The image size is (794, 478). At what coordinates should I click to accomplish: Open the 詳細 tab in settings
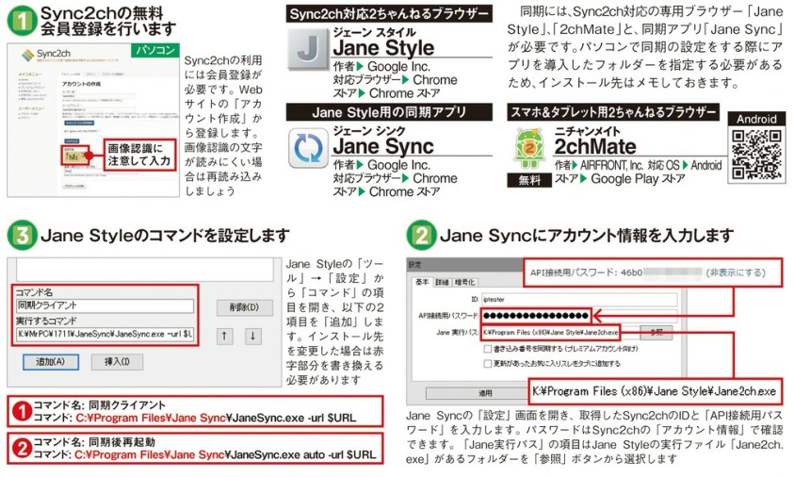coord(442,282)
